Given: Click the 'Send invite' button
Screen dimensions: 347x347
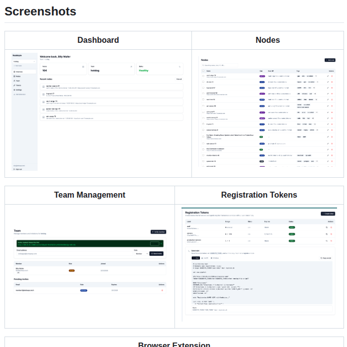Looking at the screenshot, I should [x=157, y=253].
